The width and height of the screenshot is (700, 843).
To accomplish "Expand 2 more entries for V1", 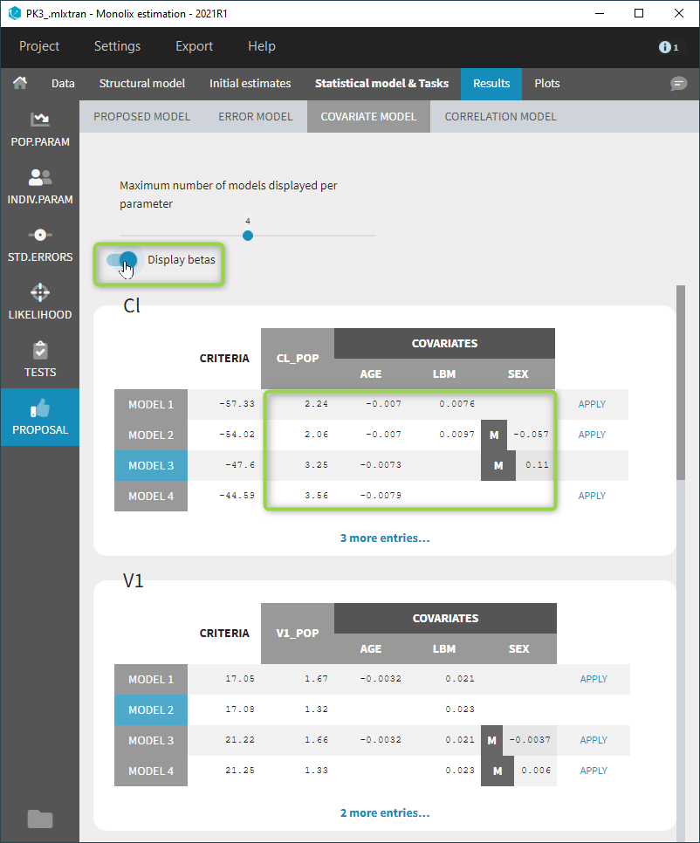I will [384, 813].
